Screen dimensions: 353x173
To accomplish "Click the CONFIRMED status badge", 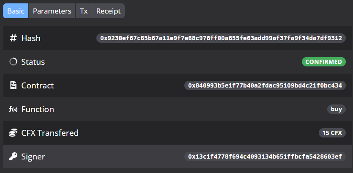I will (x=324, y=62).
